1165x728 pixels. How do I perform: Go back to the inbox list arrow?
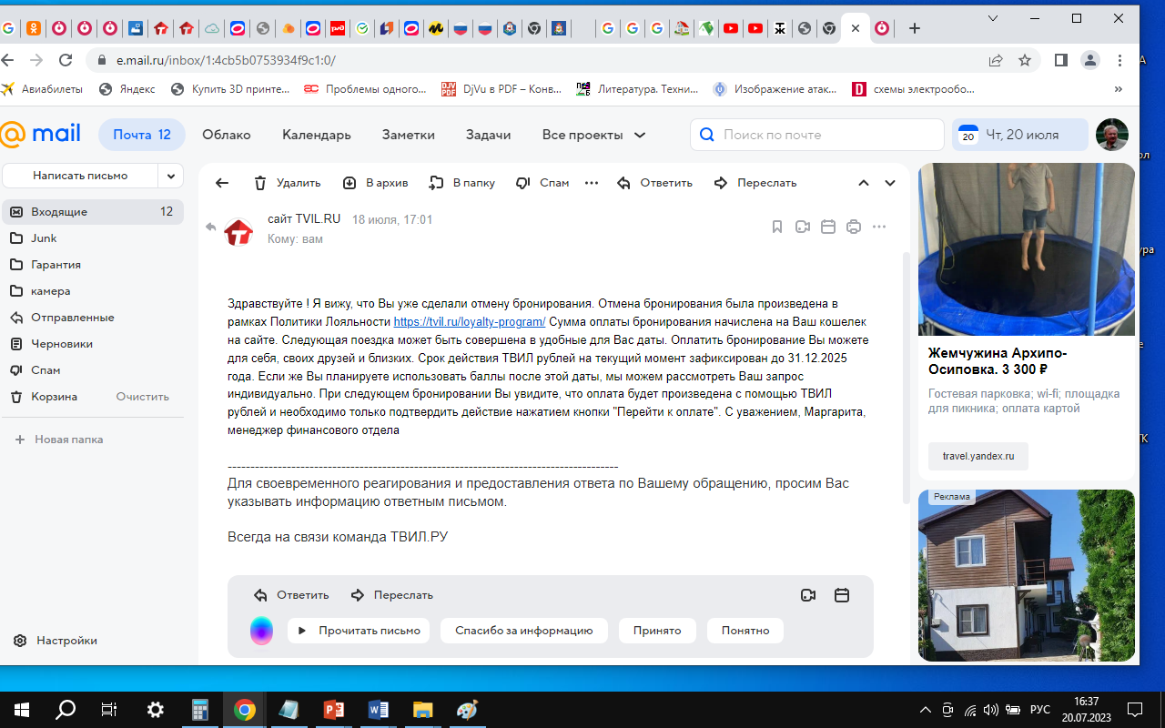[222, 183]
